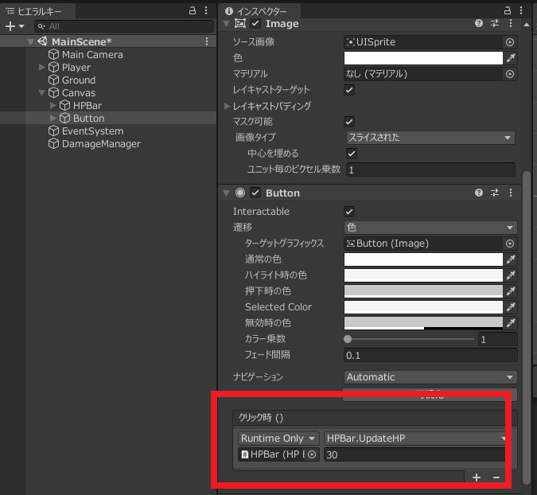Collapse the MainScene root node
This screenshot has height=495, width=537.
coord(30,42)
